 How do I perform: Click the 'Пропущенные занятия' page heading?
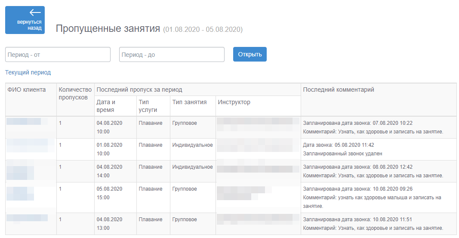click(x=108, y=28)
